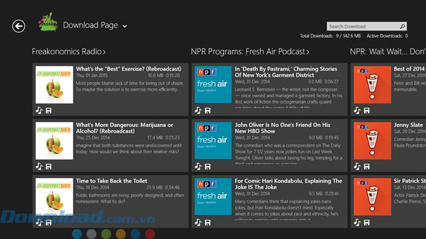Select the "Jenny Slate" episode title
Image resolution: width=426 pixels, height=239 pixels.
408,125
